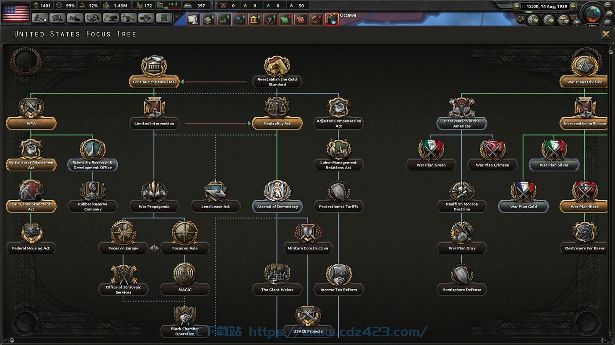Screen dimensions: 615x345
Task: Open the Construction crane tab
Action: click(x=111, y=18)
